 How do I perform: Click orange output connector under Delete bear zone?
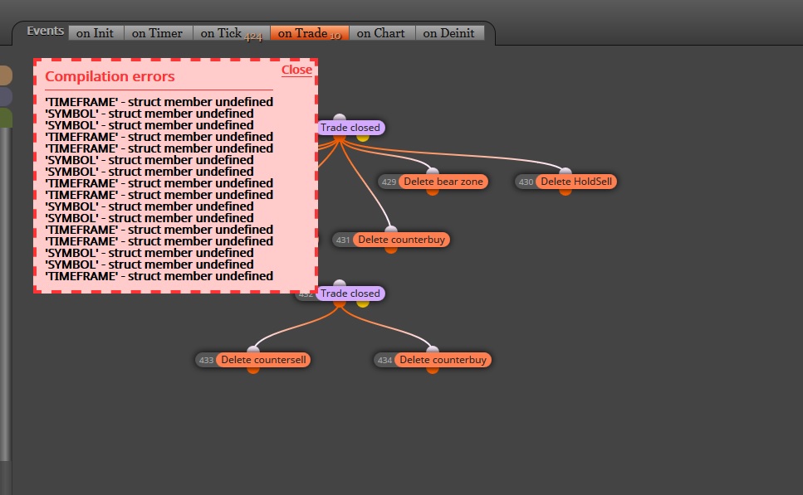click(433, 192)
